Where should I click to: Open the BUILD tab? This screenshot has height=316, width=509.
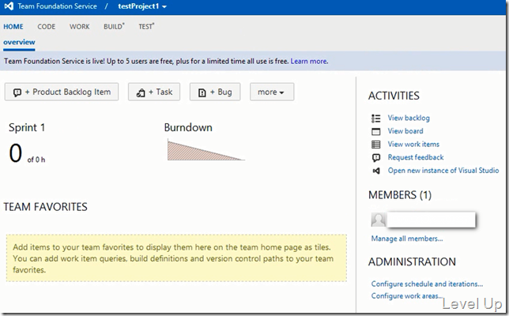click(114, 27)
